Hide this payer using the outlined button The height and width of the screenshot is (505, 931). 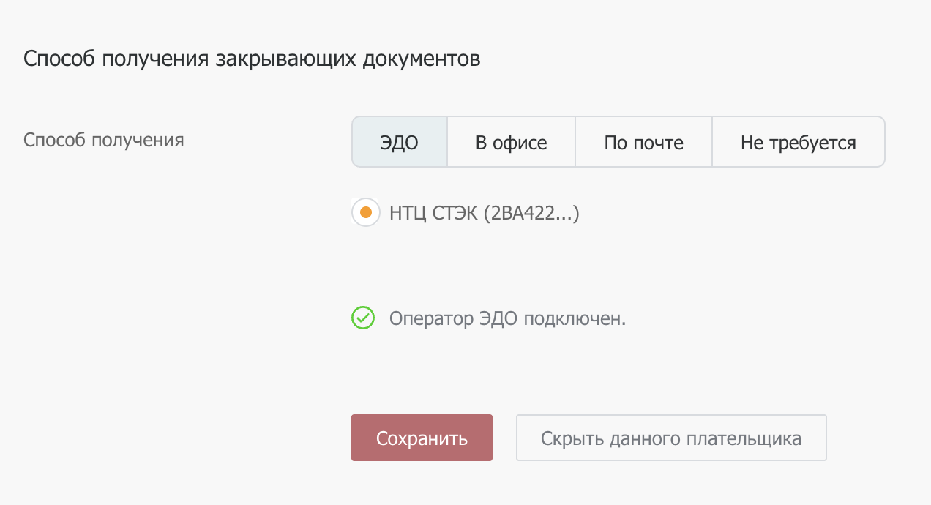tap(671, 438)
